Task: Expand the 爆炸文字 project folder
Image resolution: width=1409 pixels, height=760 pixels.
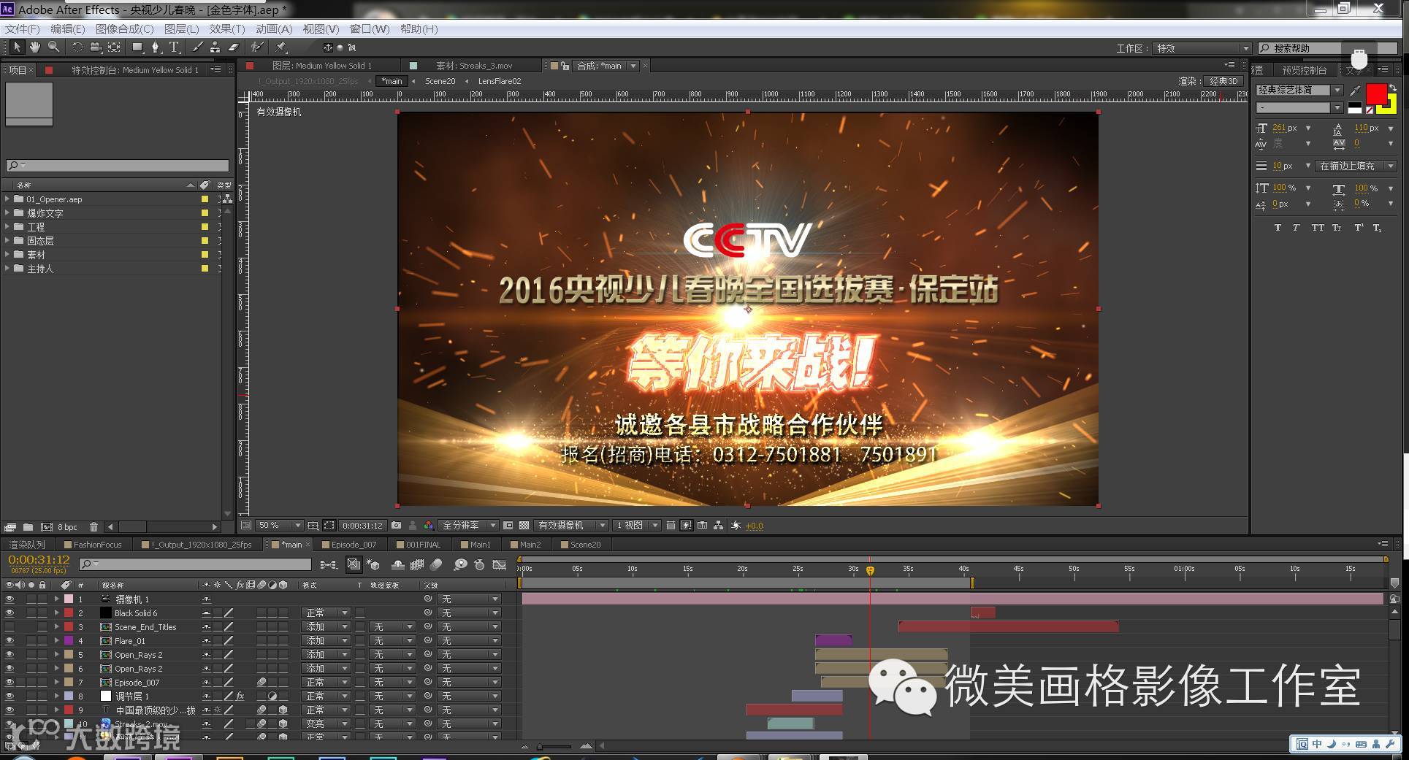Action: coord(7,212)
